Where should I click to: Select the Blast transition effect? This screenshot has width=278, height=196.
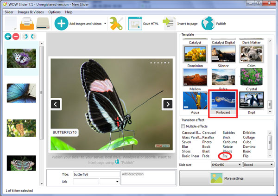click(x=206, y=152)
